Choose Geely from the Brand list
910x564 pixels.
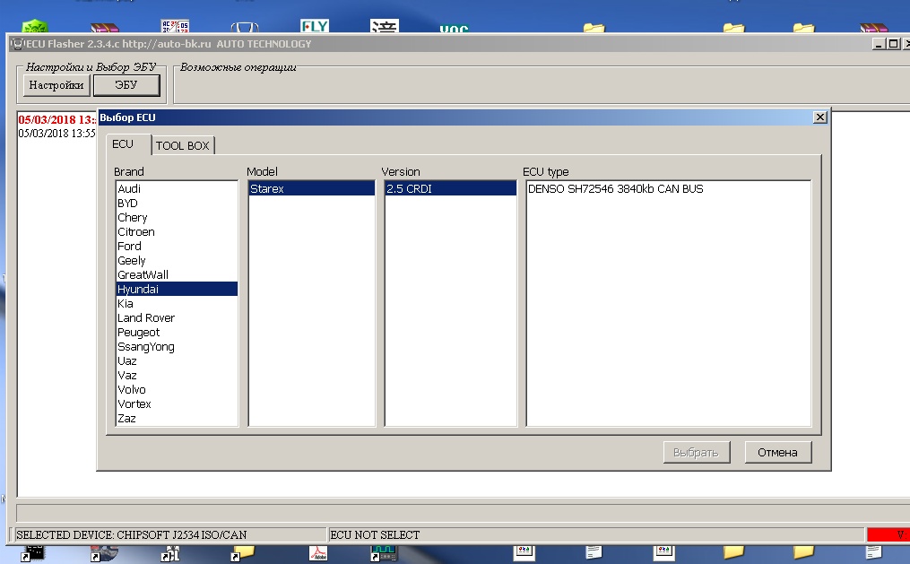[x=177, y=261]
